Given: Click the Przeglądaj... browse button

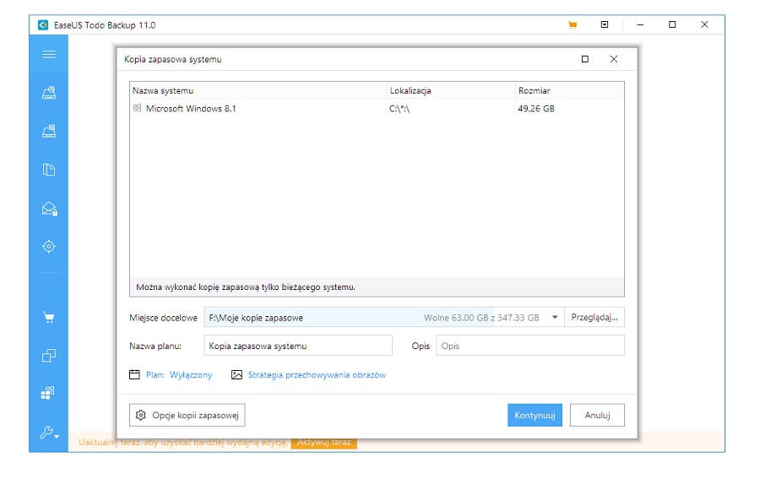Looking at the screenshot, I should (594, 317).
